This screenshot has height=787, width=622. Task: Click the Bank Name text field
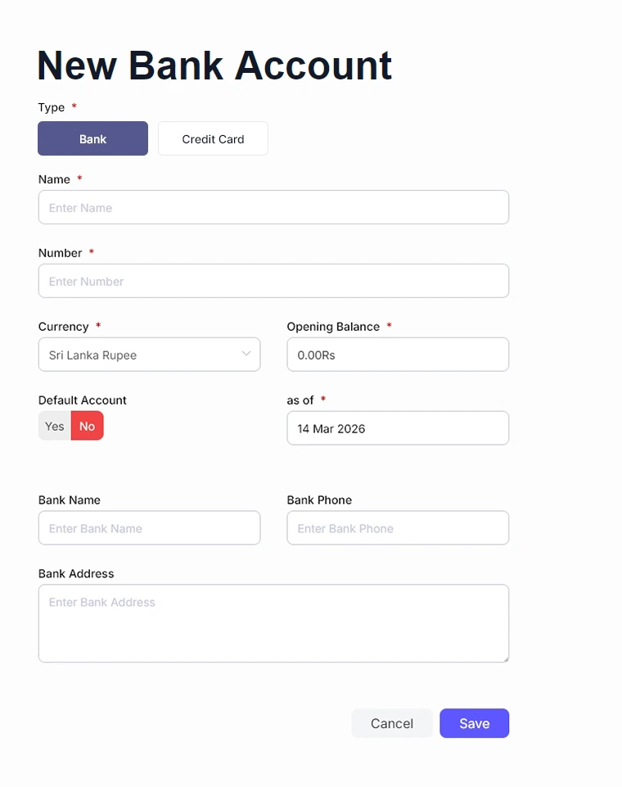[x=149, y=528]
